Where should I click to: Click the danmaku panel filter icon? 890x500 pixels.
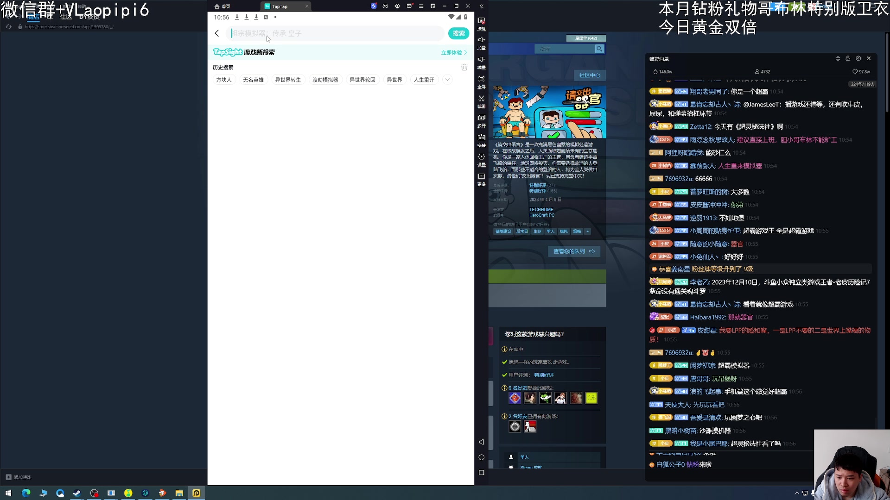tap(838, 58)
